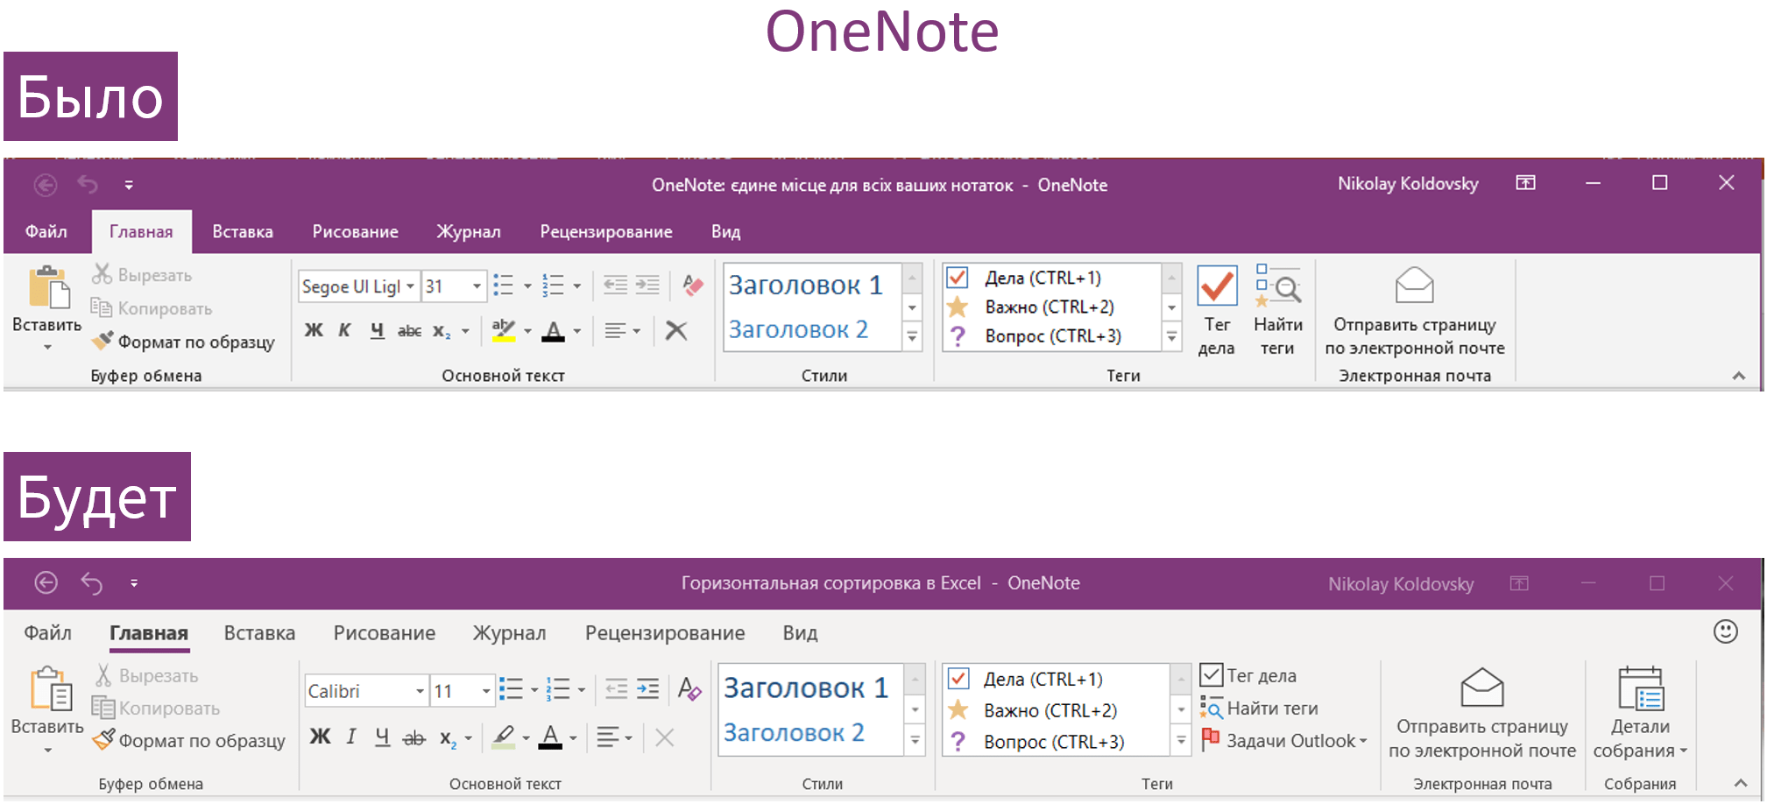Clear all formatting in the Было ribbon

[693, 286]
